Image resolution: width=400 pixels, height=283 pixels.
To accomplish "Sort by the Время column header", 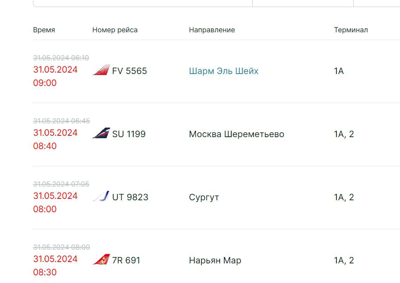I will tap(44, 30).
